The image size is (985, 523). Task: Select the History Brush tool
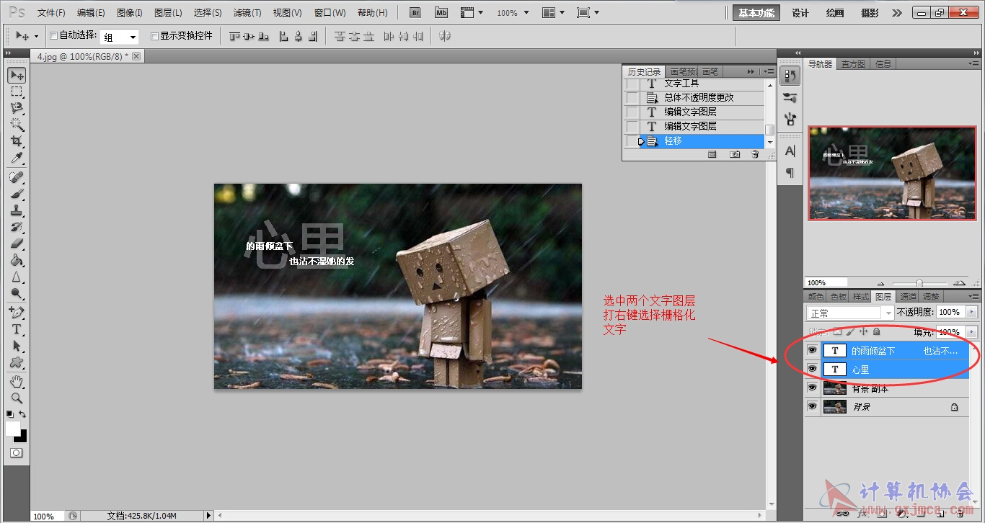click(17, 227)
